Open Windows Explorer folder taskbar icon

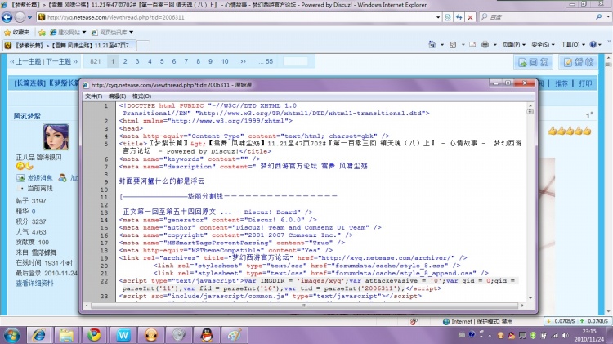(66, 335)
